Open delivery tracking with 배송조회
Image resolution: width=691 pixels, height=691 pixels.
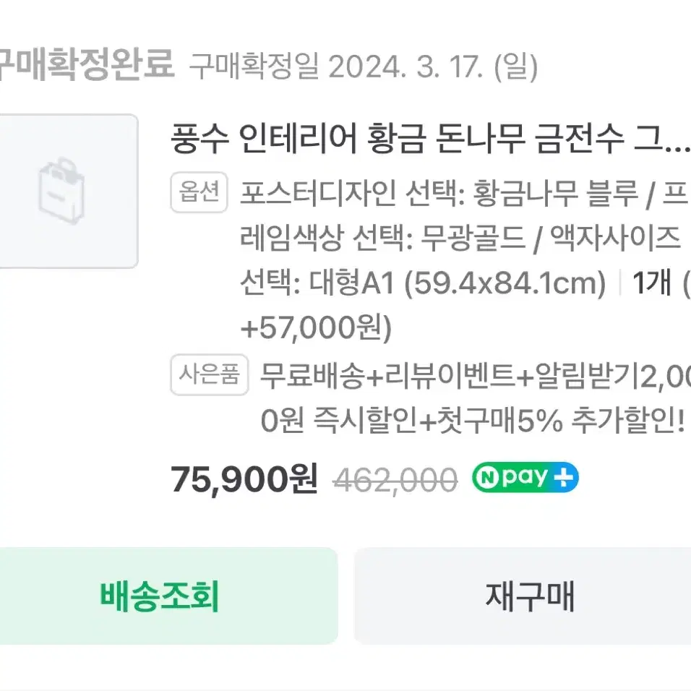click(168, 596)
